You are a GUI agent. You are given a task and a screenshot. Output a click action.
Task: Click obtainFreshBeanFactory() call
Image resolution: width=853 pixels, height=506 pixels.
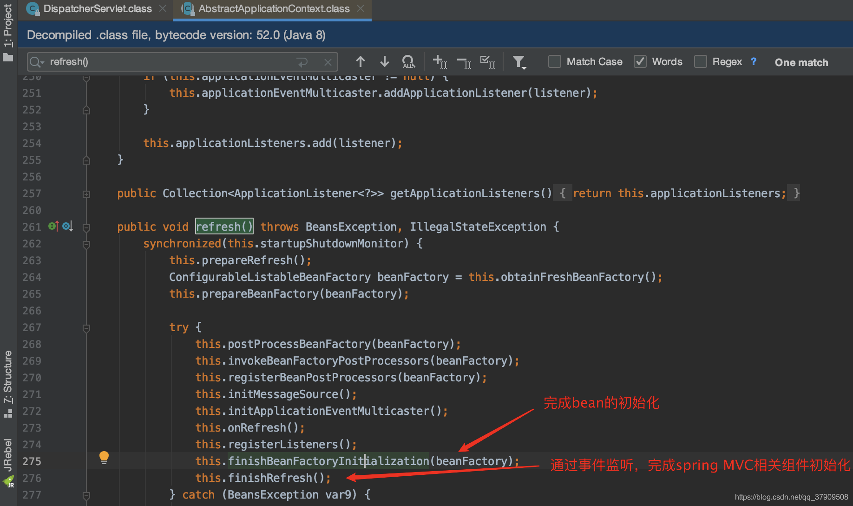pos(578,277)
